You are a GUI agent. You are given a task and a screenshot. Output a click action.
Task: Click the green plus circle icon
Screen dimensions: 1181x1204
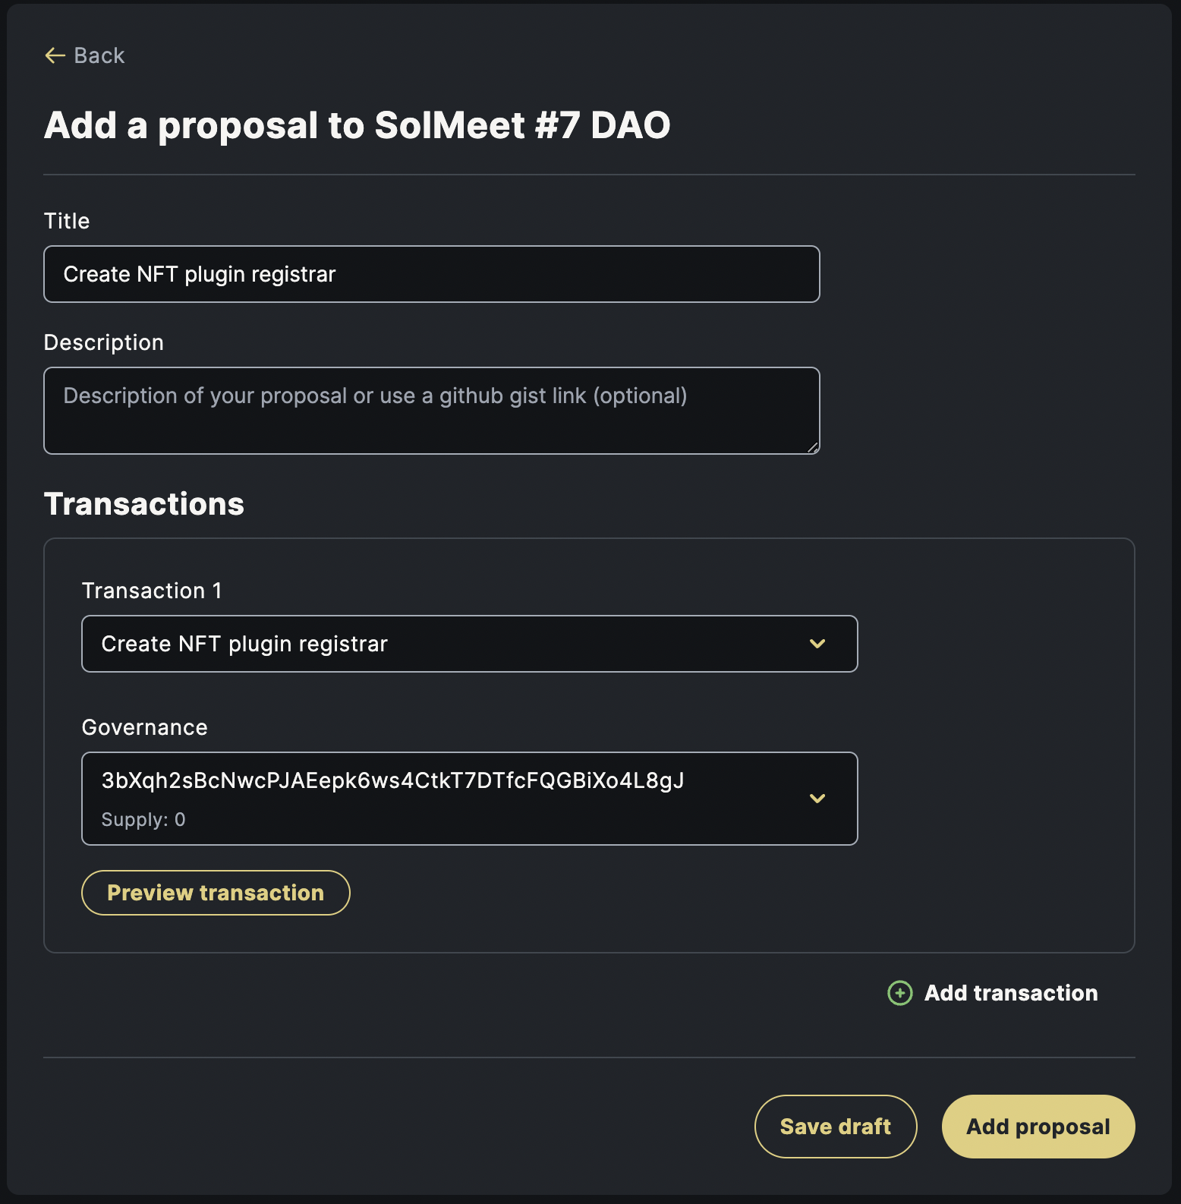point(900,993)
